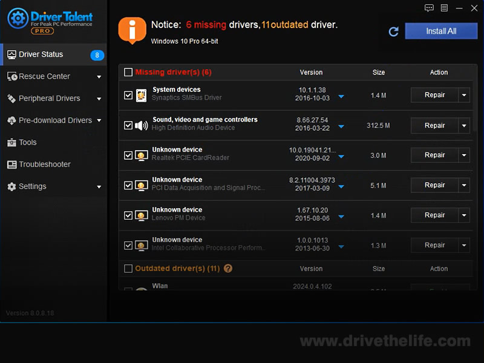Repair the High Definition Audio Device
The image size is (484, 363).
[434, 126]
